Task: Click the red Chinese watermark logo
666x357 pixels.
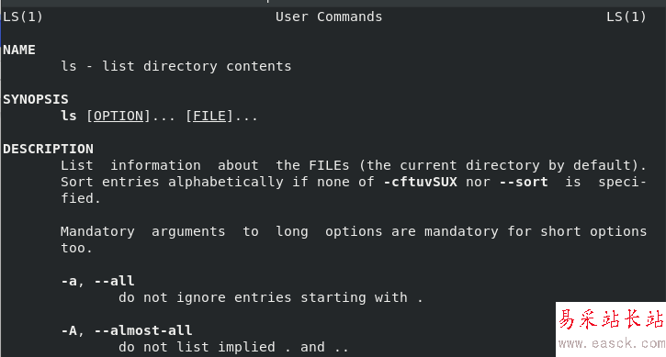Action: tap(611, 319)
